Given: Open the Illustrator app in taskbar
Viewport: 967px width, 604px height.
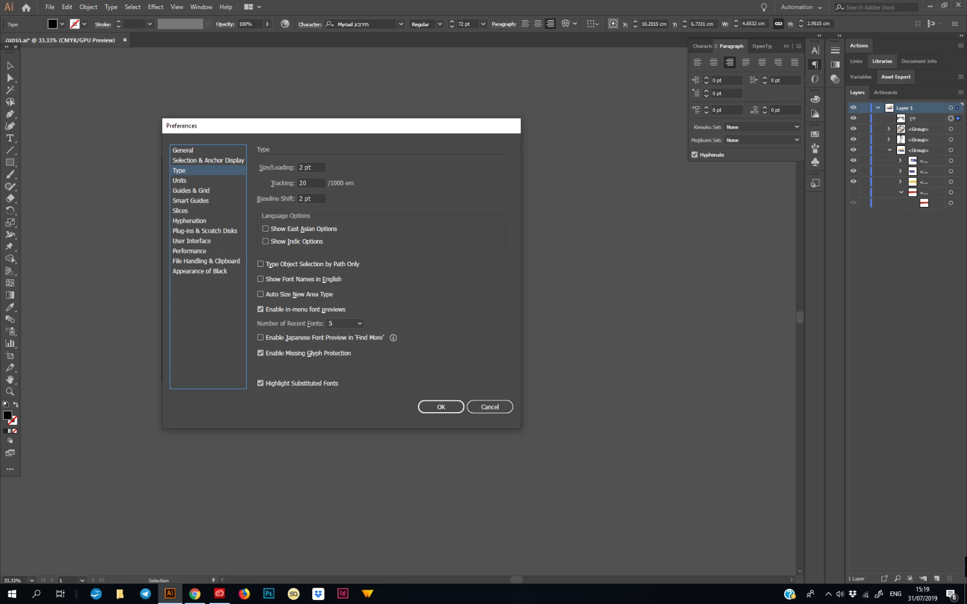Looking at the screenshot, I should (170, 593).
